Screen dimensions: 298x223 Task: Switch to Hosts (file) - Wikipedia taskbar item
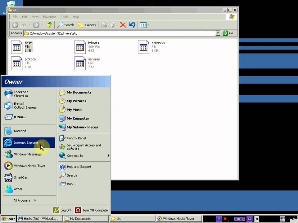pyautogui.click(x=40, y=219)
